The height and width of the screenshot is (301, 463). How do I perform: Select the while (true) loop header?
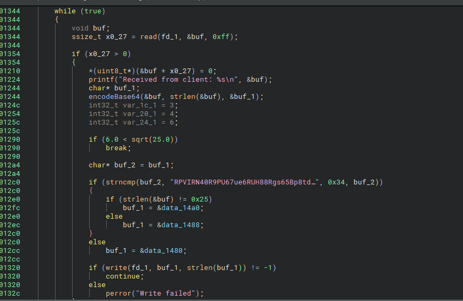[x=80, y=11]
